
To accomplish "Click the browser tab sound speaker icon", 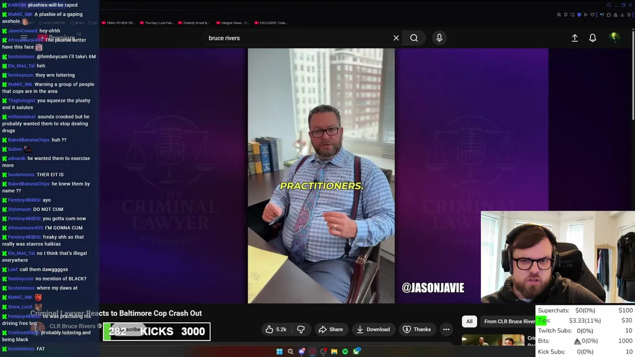I will [602, 15].
